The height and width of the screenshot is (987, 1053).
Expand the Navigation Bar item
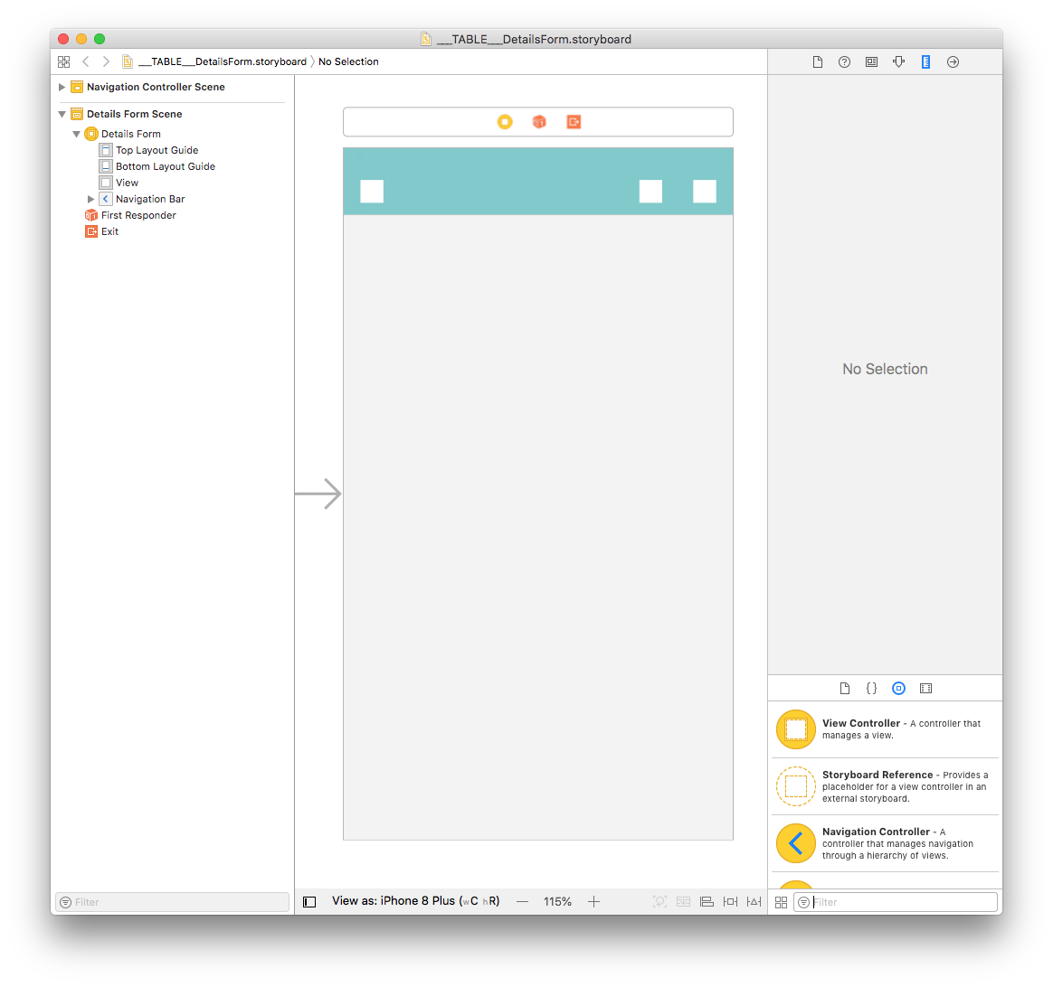point(90,199)
